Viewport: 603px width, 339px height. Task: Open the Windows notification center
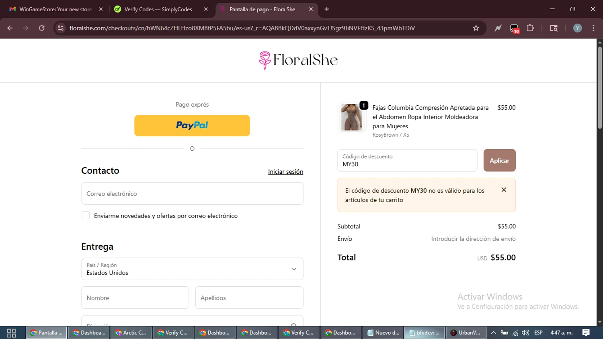tap(586, 333)
